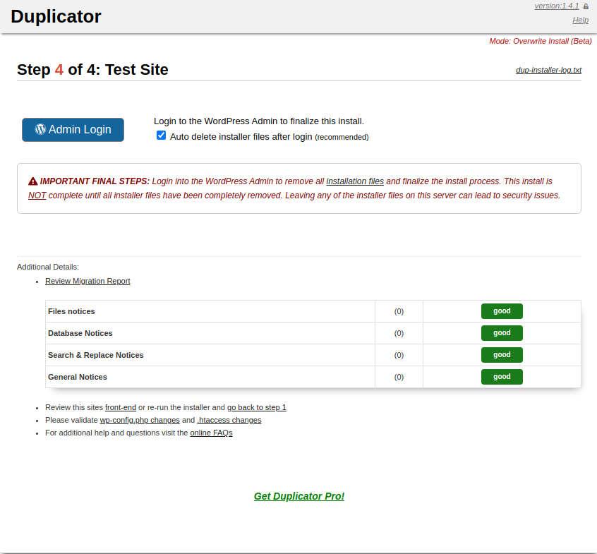Expand the Files notices row
The image size is (597, 554).
click(x=71, y=311)
